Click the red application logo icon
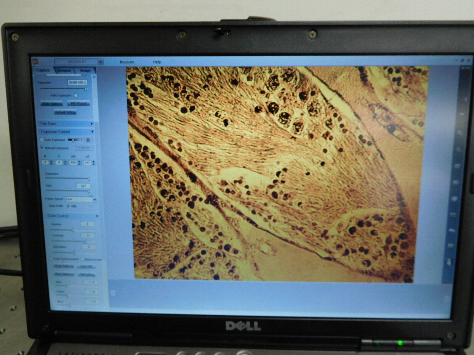 click(x=35, y=61)
